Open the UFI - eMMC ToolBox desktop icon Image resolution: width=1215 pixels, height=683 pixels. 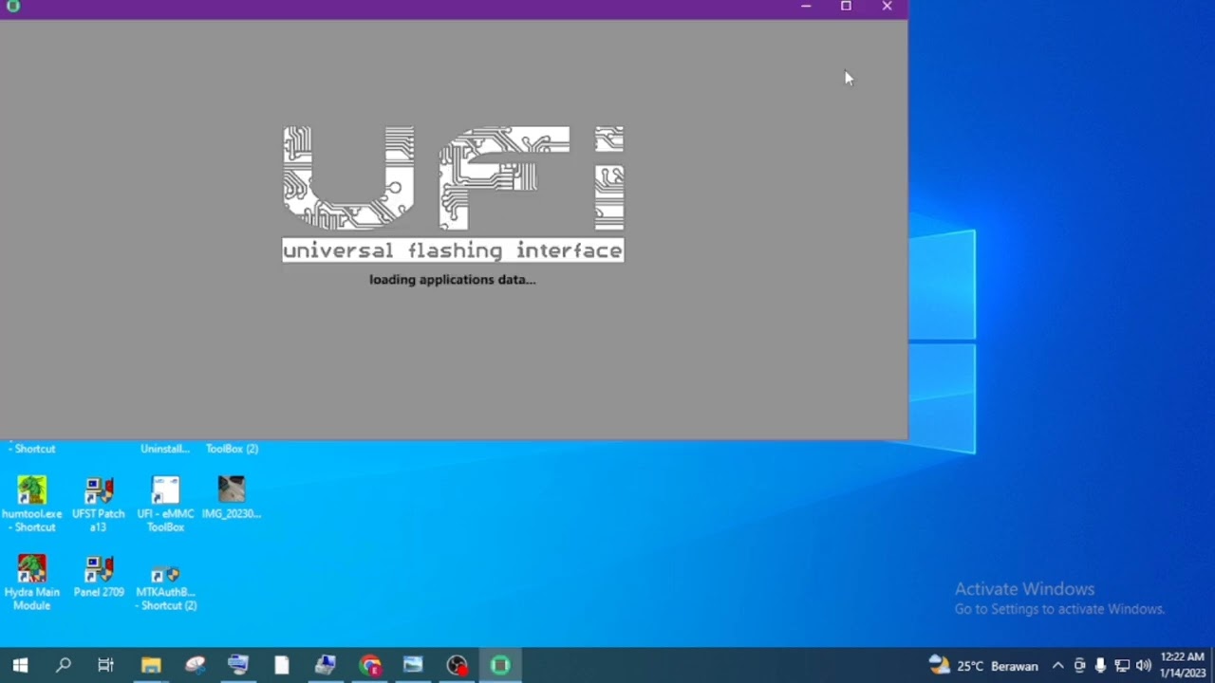pos(165,505)
